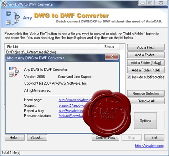Open the http://anydwg.com link at the bottom
Viewport: 169px width, 156px height.
[149, 146]
